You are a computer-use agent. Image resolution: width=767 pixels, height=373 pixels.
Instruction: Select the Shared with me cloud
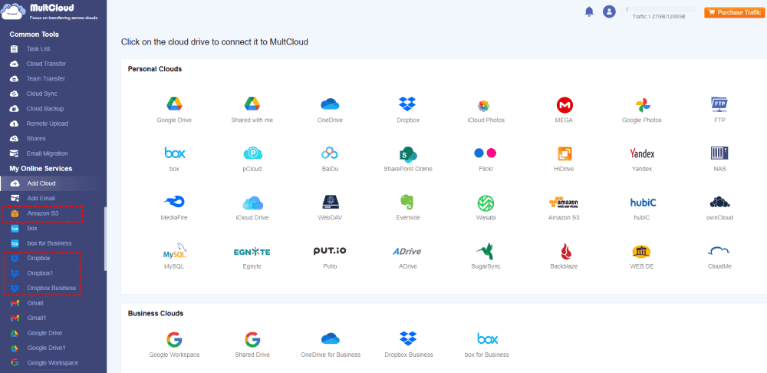(x=252, y=110)
